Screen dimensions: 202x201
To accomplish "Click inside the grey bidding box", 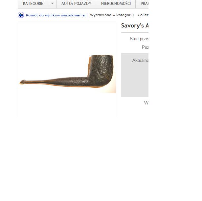I will pos(135,80).
